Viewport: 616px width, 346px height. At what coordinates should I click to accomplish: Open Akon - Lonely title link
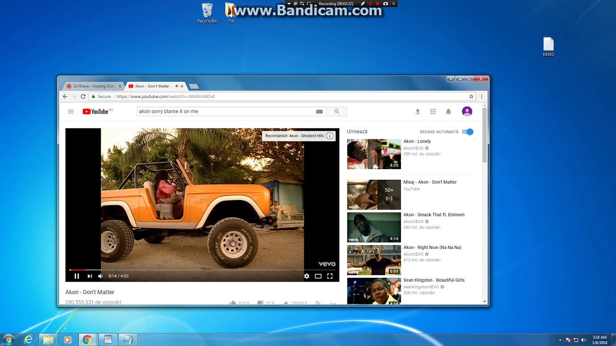[x=417, y=141]
